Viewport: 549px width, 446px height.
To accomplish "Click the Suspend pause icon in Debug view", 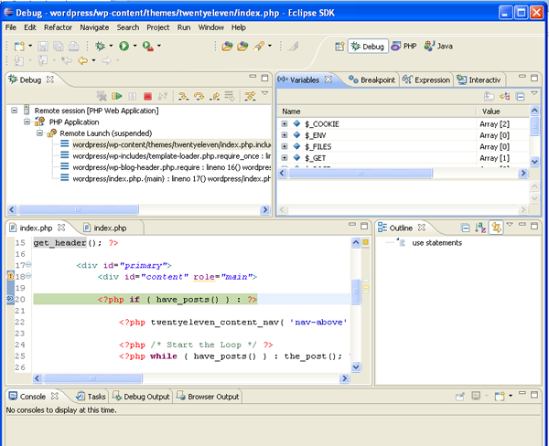I will (x=133, y=96).
